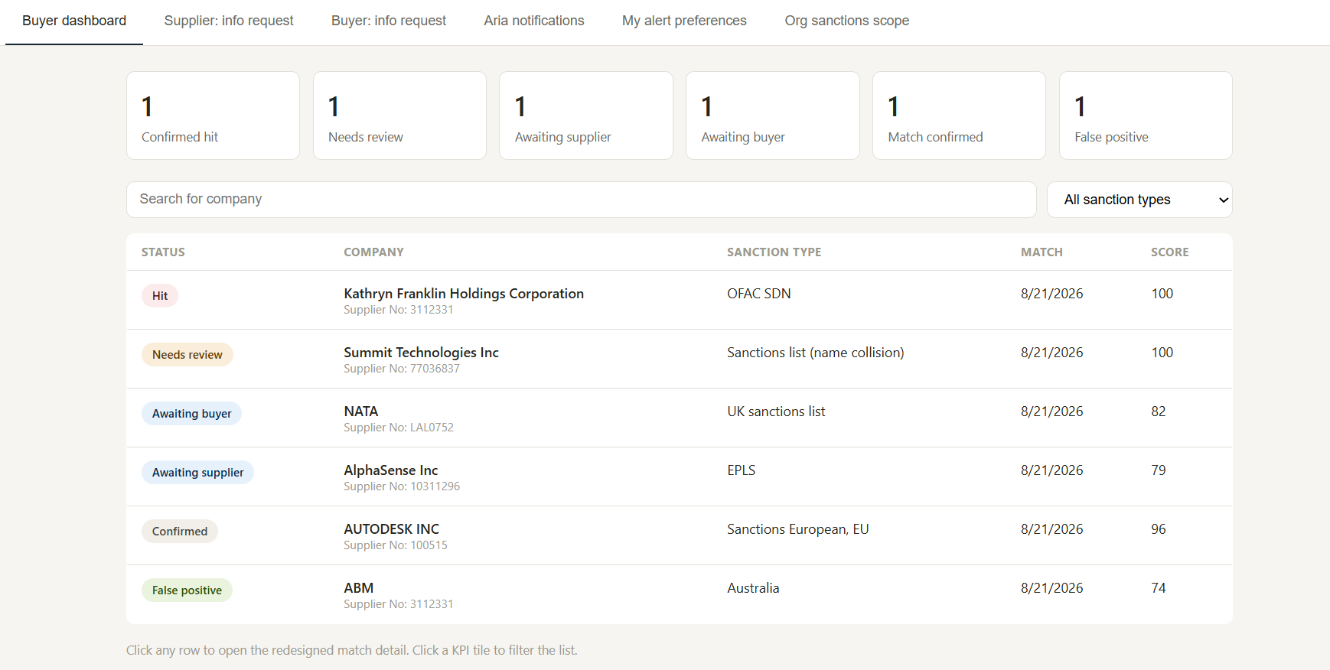Click the Company column header

373,252
